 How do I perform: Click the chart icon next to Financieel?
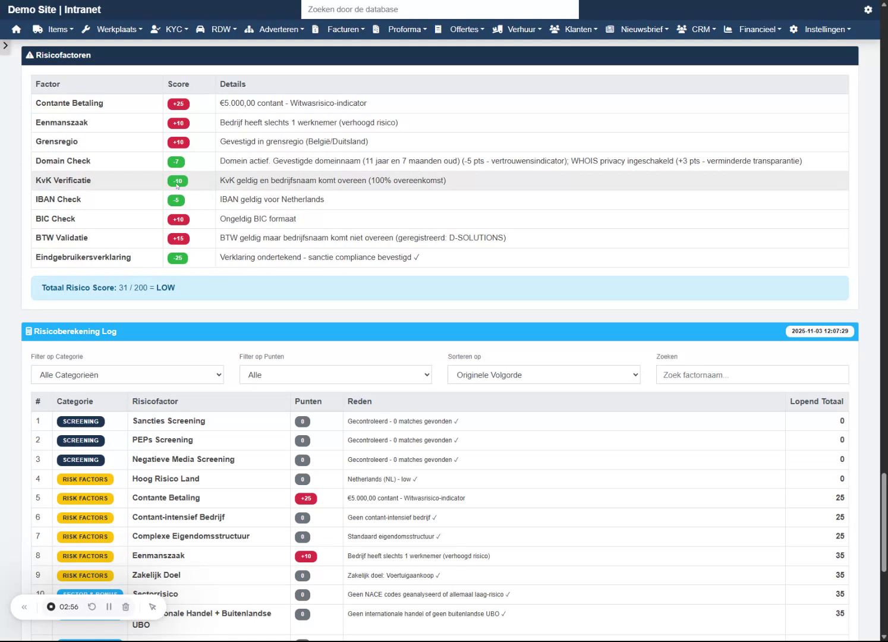tap(728, 29)
